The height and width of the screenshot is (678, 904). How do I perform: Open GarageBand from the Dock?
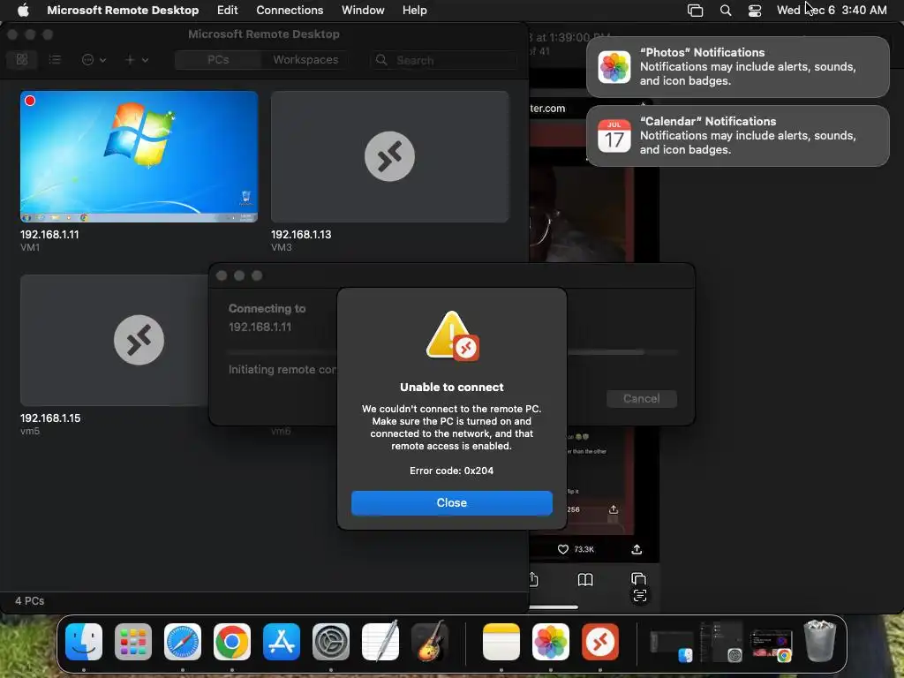pos(430,642)
